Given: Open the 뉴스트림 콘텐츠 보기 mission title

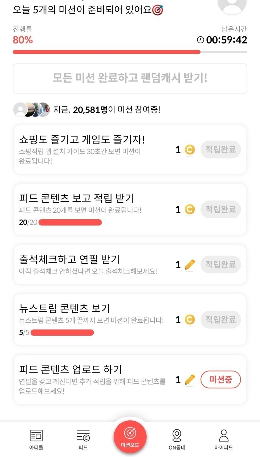Looking at the screenshot, I should (x=65, y=308).
